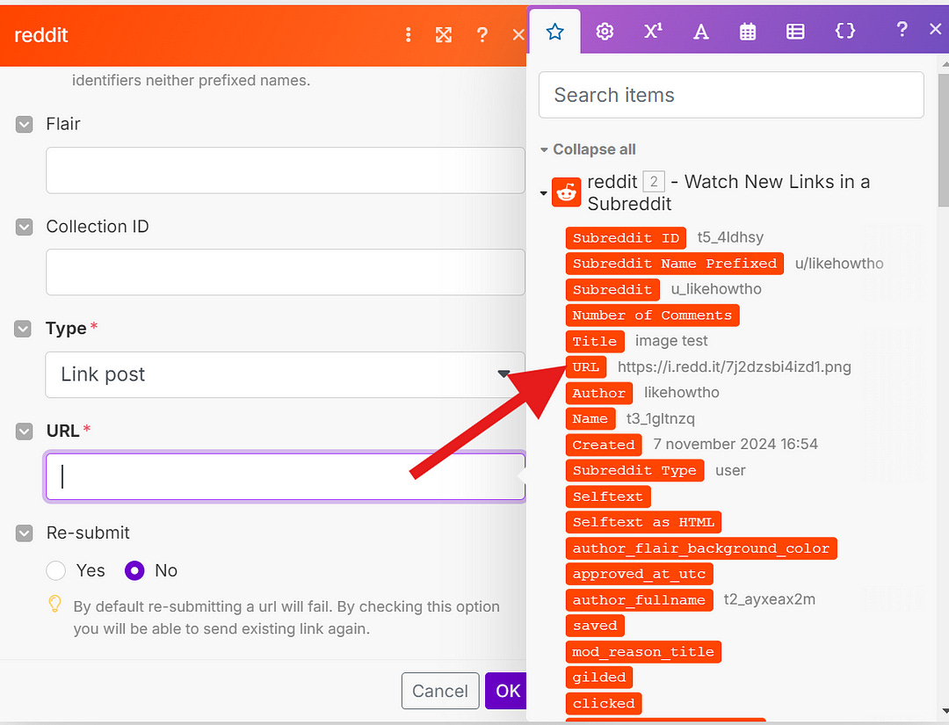Click the Flair input field

tap(285, 170)
